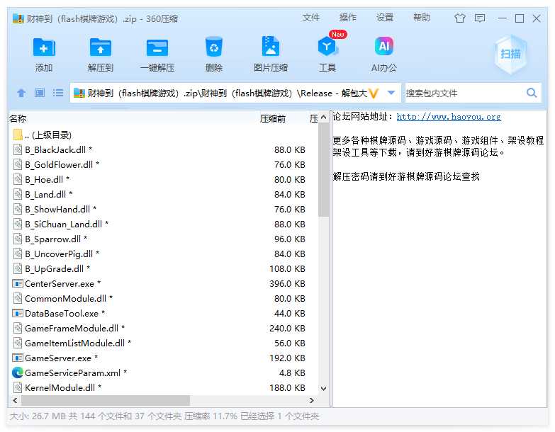This screenshot has width=555, height=432.
Task: Open the haoyou.org forum link
Action: (449, 117)
